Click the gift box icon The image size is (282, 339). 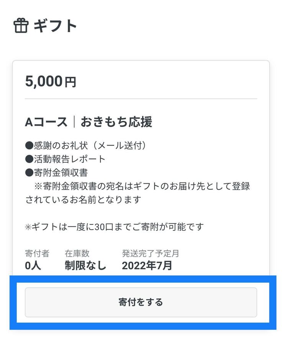[x=21, y=26]
